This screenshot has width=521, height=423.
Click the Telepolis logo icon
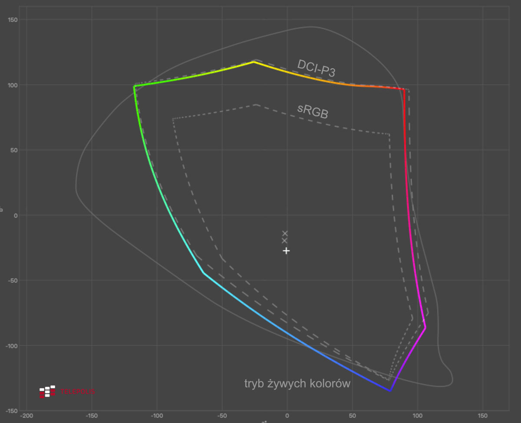(47, 391)
